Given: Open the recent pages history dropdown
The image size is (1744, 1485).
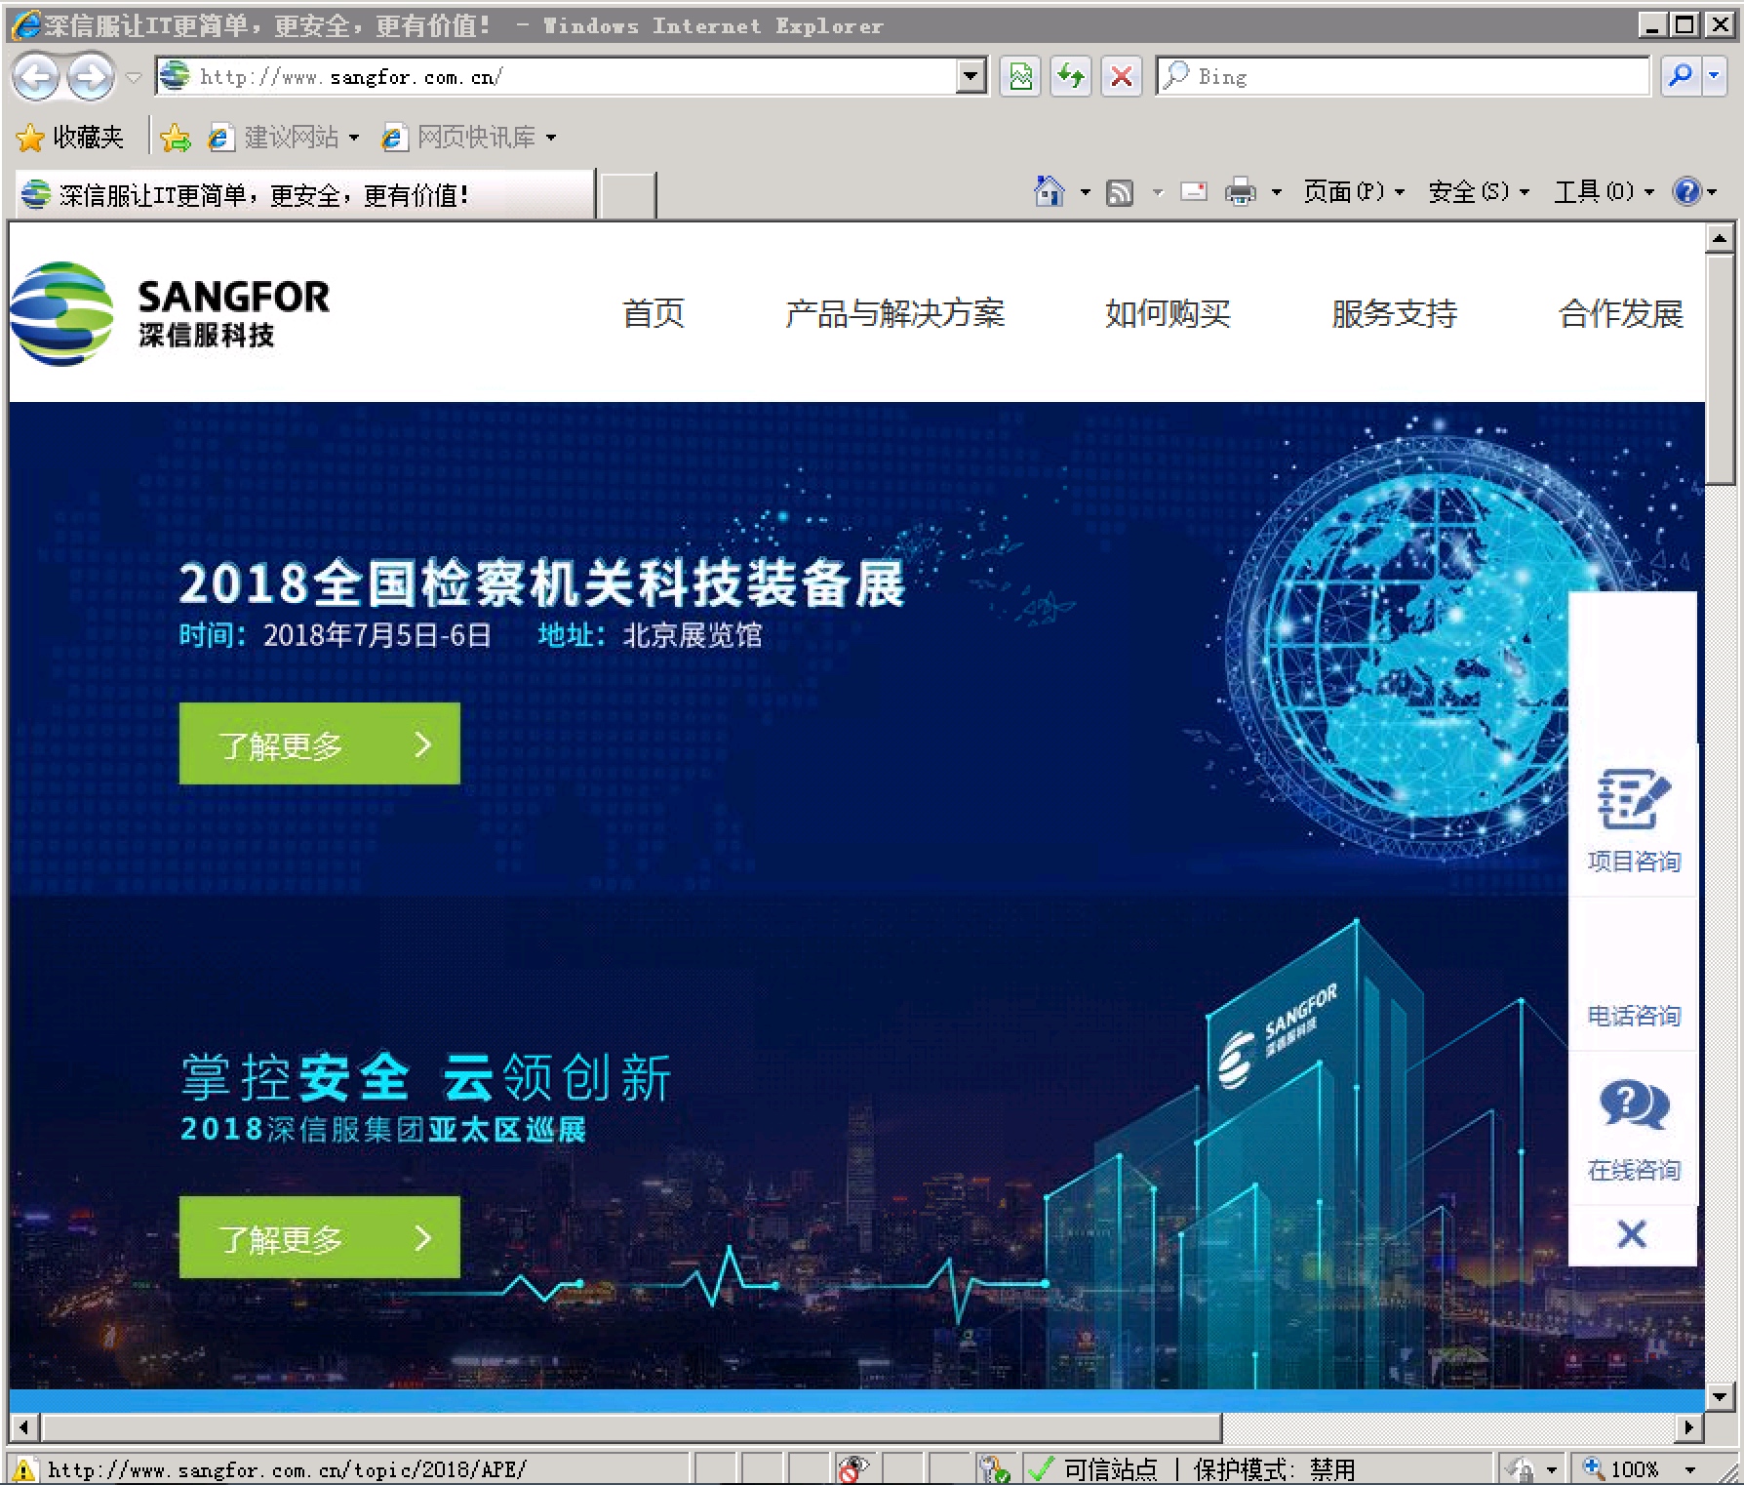Looking at the screenshot, I should click(x=135, y=77).
